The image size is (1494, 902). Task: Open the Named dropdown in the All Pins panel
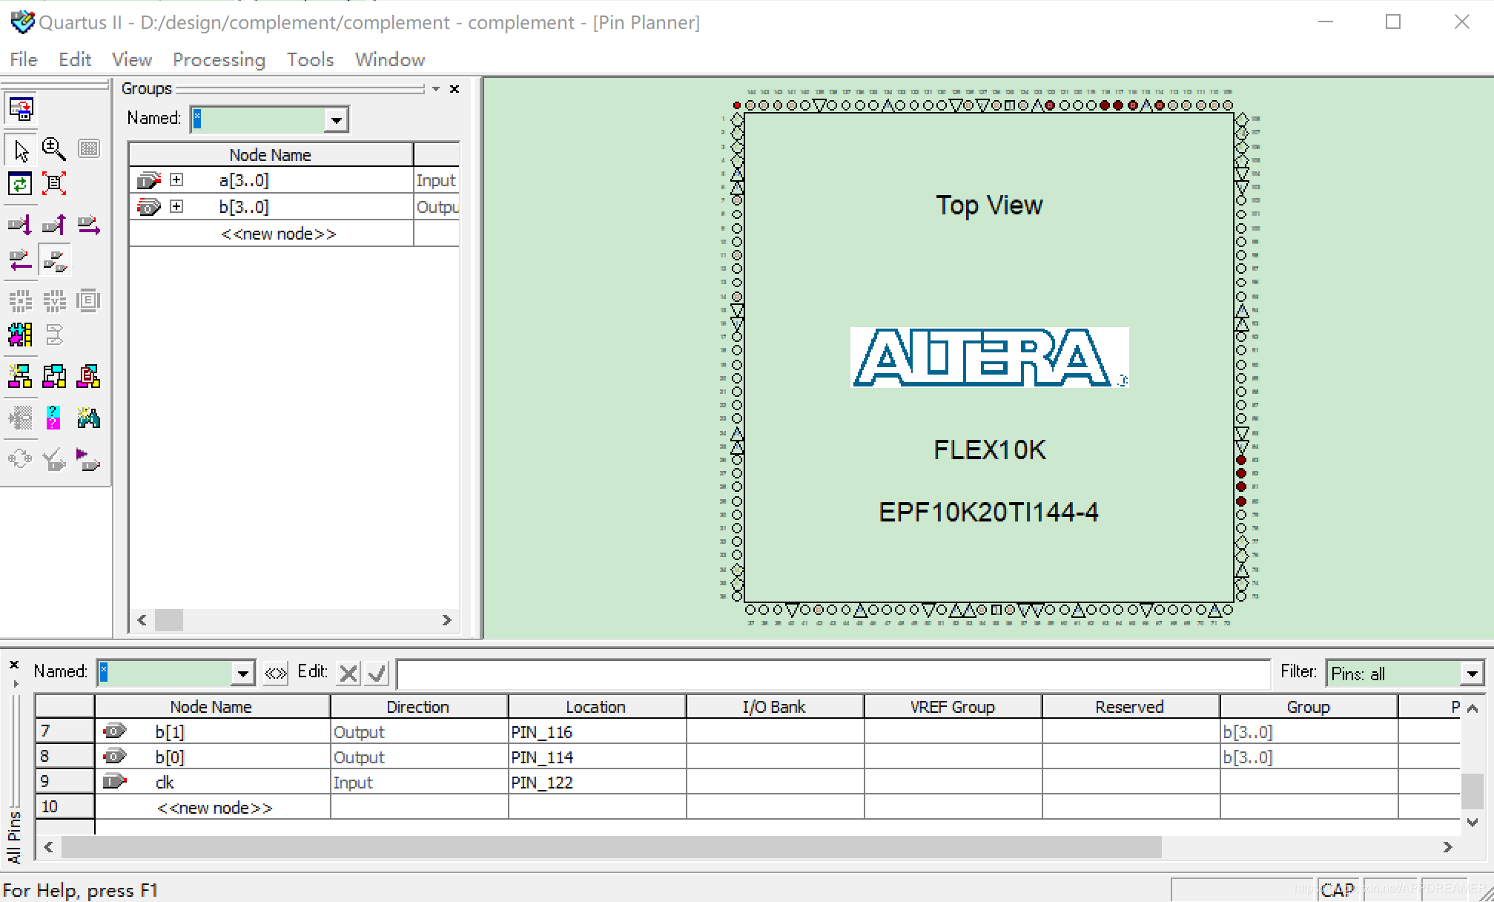pyautogui.click(x=242, y=674)
